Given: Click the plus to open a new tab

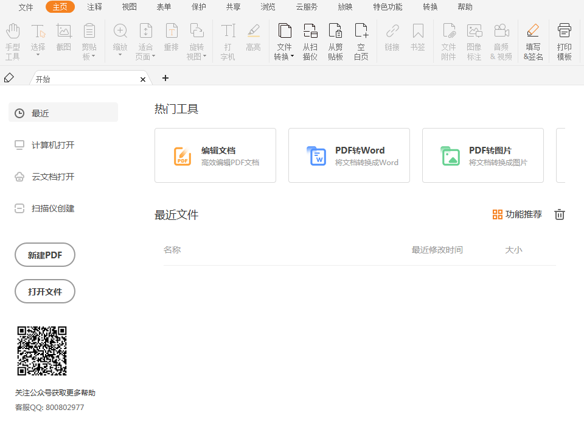Looking at the screenshot, I should pyautogui.click(x=165, y=78).
